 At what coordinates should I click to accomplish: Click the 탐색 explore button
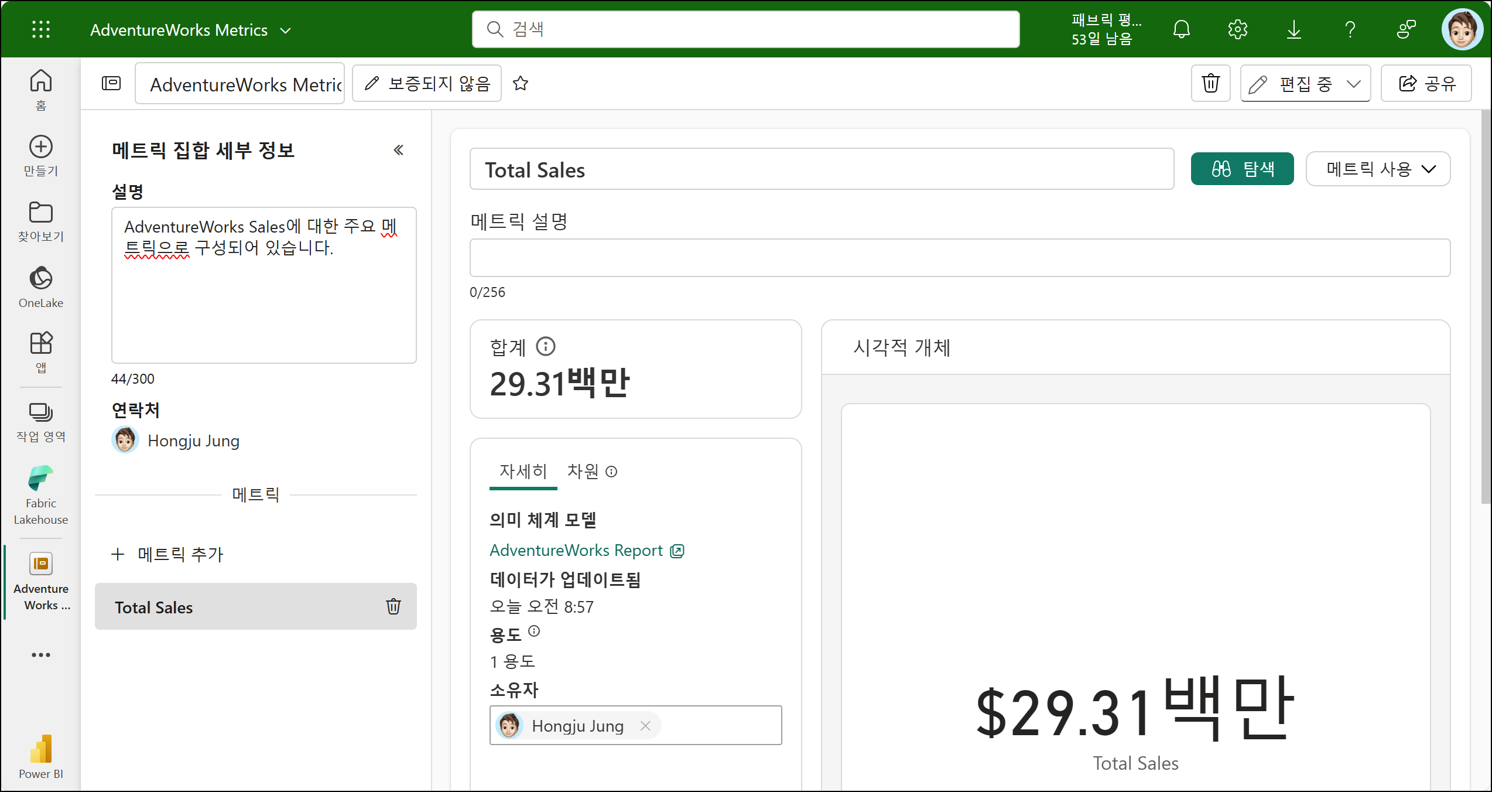click(x=1242, y=169)
